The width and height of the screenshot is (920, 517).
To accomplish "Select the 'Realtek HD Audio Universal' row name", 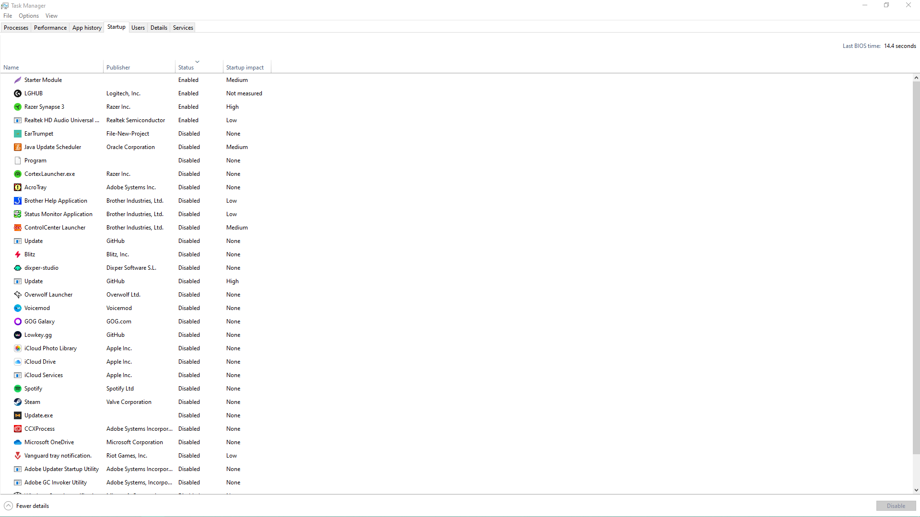I will (62, 120).
